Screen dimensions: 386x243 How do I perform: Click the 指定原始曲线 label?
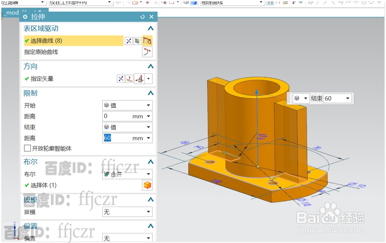click(x=41, y=52)
